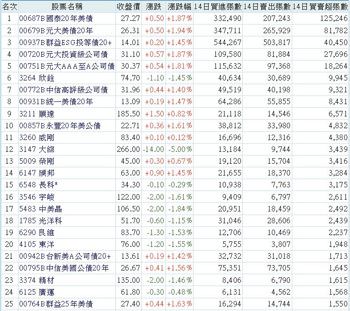
Task: Open stock 00937B群益ESG投等債20+
Action: click(65, 42)
